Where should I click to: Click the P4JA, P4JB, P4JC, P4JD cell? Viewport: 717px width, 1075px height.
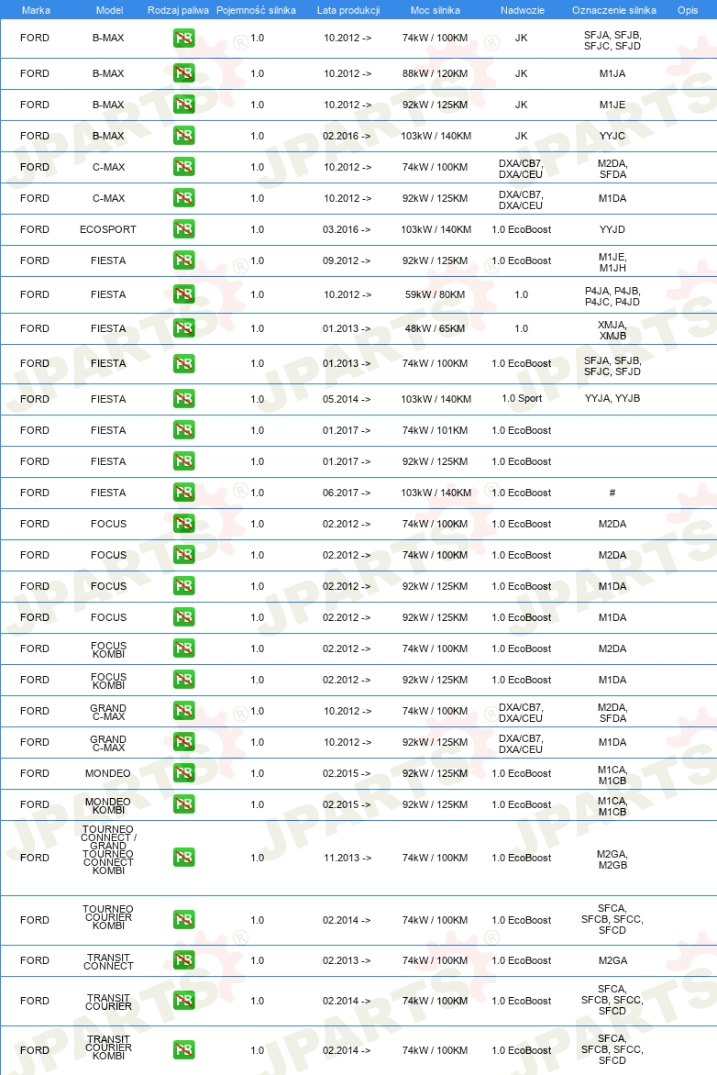click(x=612, y=296)
